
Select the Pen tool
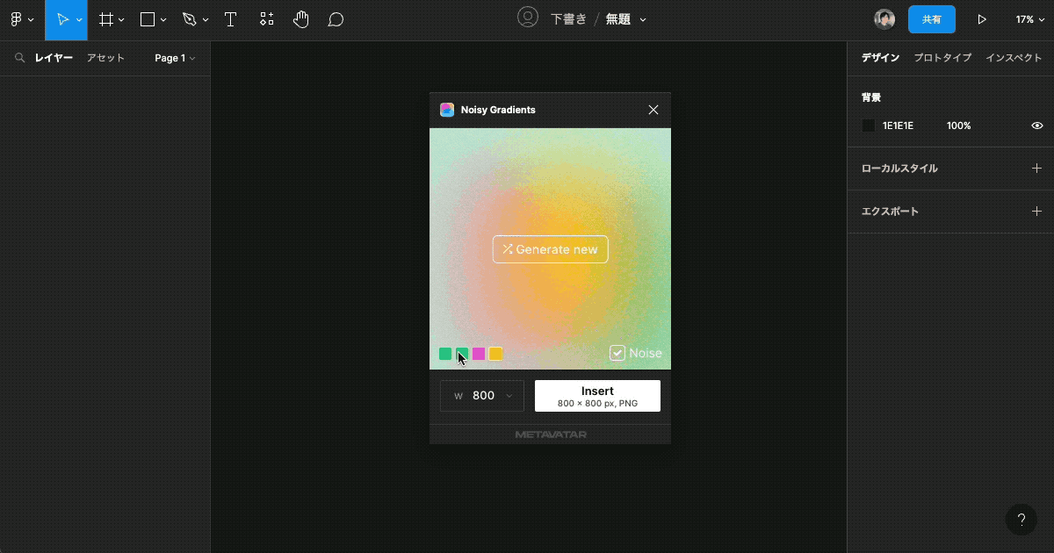tap(188, 18)
